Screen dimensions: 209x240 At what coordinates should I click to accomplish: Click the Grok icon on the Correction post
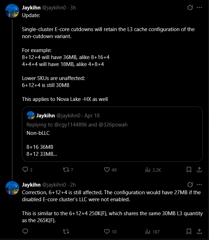(190, 184)
